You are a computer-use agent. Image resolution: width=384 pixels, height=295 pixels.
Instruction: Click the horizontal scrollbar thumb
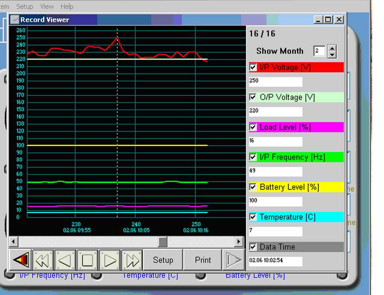click(163, 242)
